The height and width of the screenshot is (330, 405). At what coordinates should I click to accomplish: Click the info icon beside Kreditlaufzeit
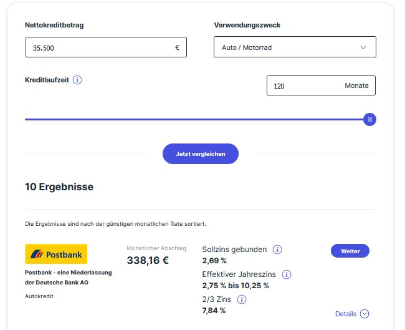[x=78, y=80]
